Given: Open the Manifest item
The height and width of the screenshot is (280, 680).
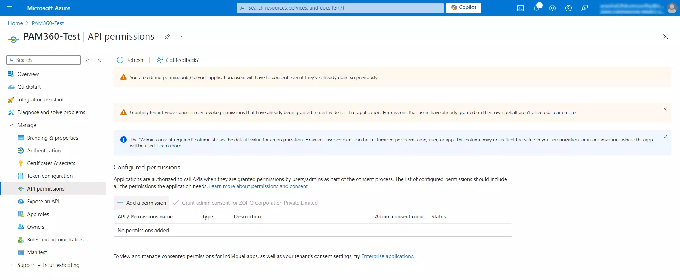Looking at the screenshot, I should [x=37, y=252].
